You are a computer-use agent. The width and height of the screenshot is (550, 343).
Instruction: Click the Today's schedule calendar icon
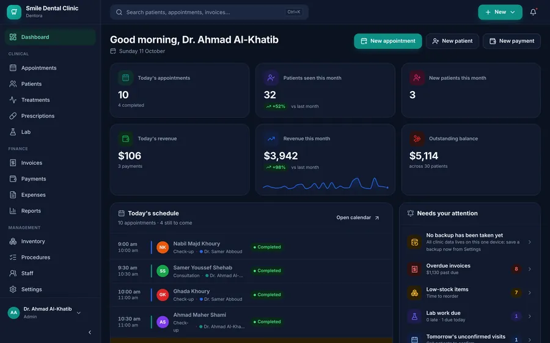[x=122, y=213]
